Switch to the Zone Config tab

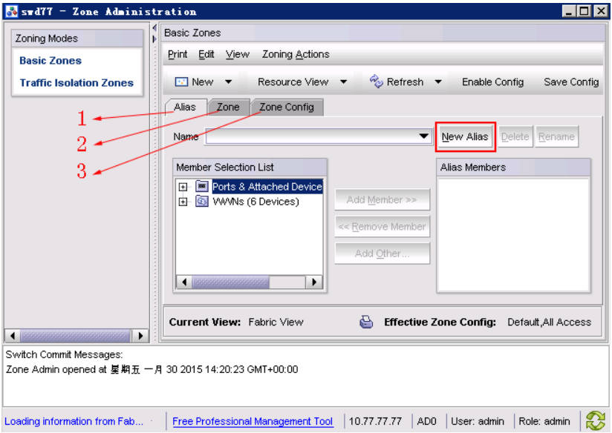pos(286,108)
